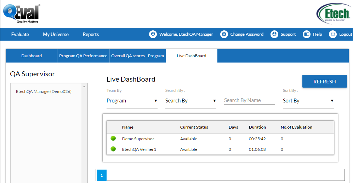Open the Team By Program dropdown

click(132, 101)
